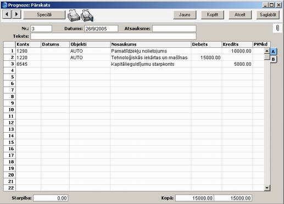Select row number 22
Screen dimensions: 284x204
(x=9, y=188)
